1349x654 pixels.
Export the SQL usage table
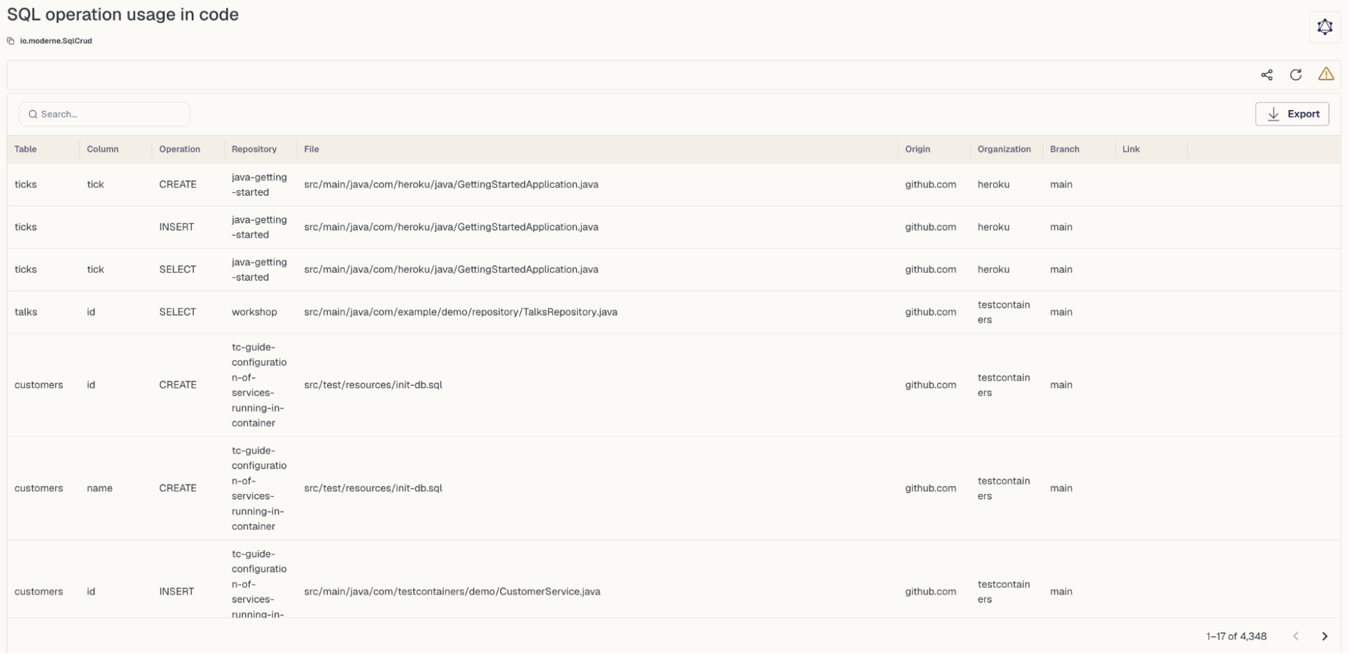coord(1292,114)
